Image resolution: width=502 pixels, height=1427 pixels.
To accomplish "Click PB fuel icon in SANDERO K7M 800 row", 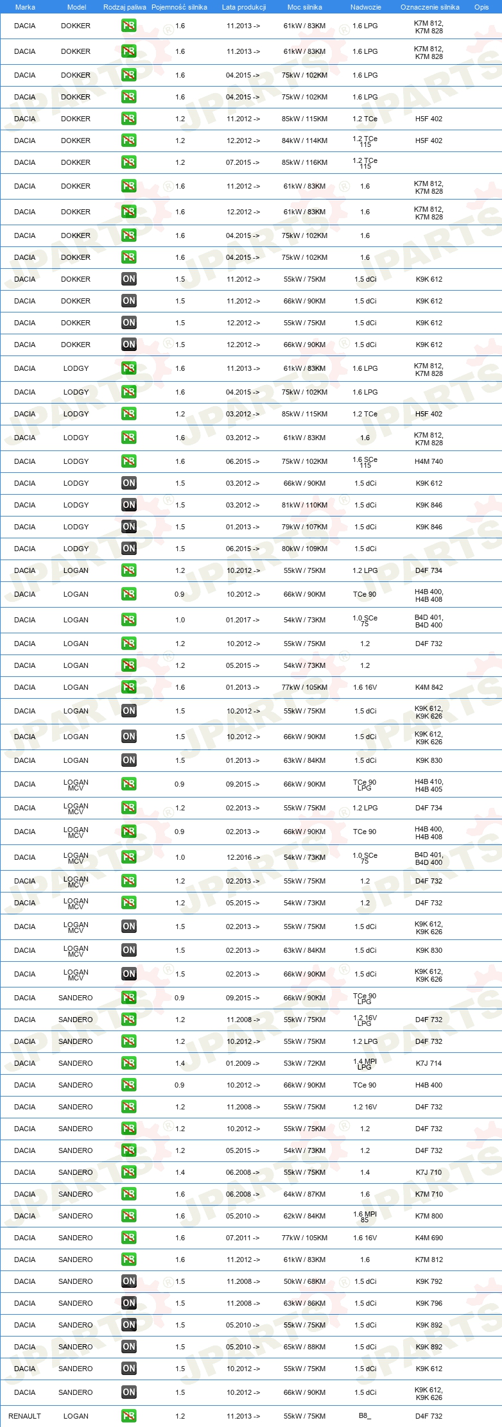I will click(x=128, y=1216).
